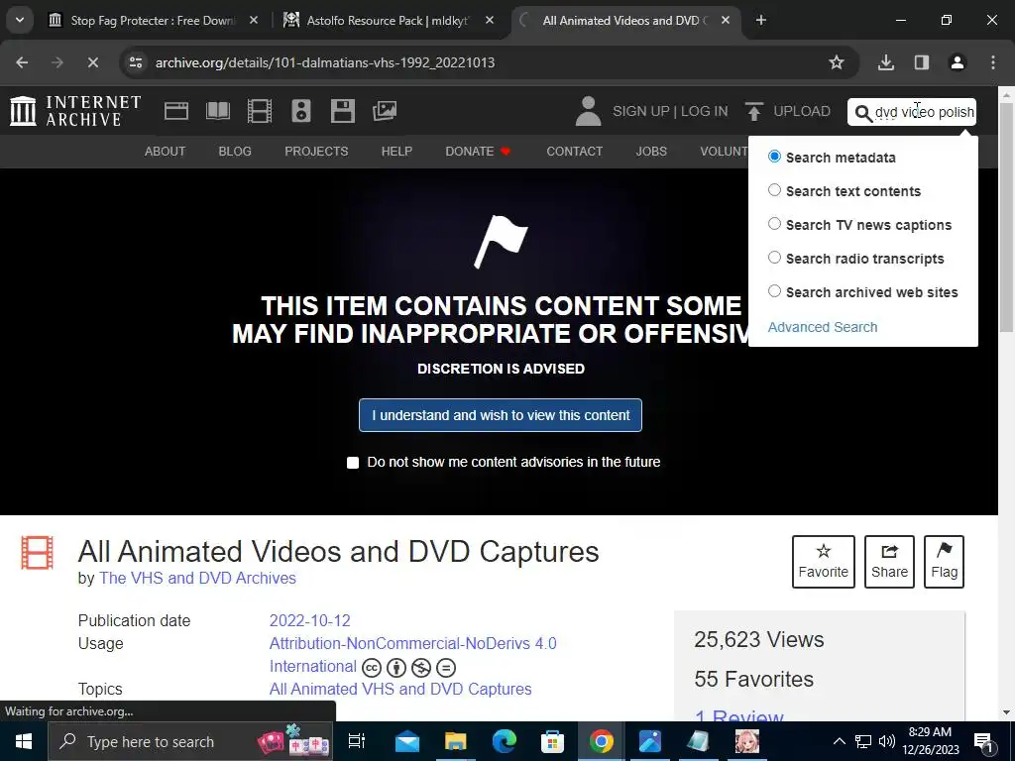This screenshot has width=1015, height=761.
Task: Switch to Stop Fag Protecter tab
Action: 152,20
